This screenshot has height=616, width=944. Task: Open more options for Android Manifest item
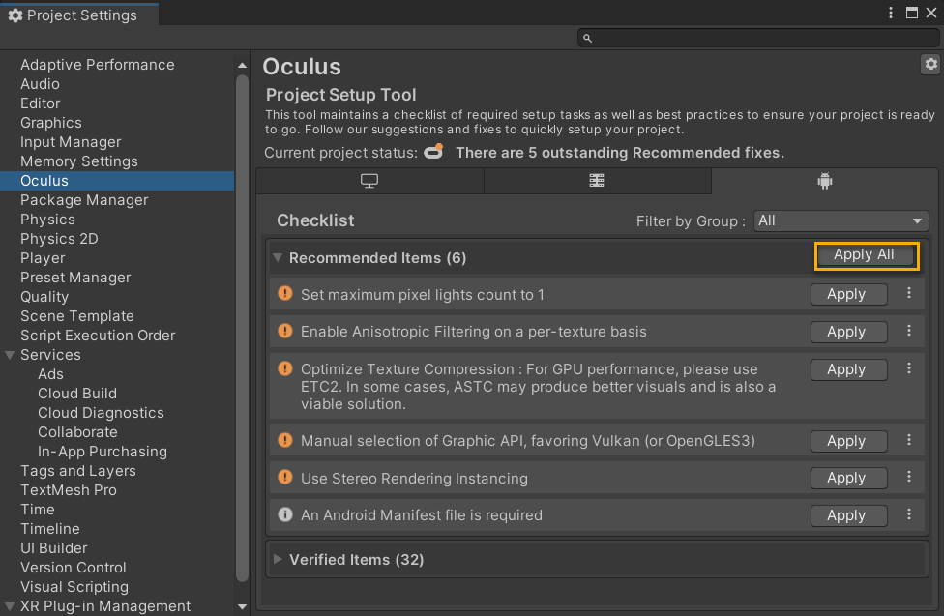coord(909,514)
